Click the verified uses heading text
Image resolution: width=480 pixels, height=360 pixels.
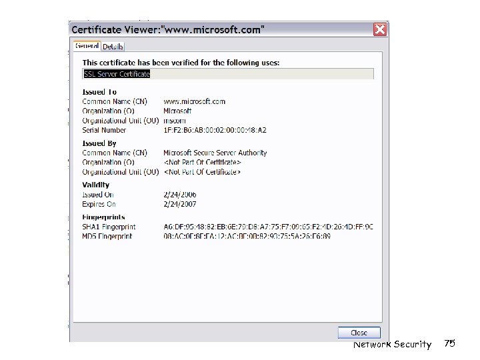pos(181,63)
